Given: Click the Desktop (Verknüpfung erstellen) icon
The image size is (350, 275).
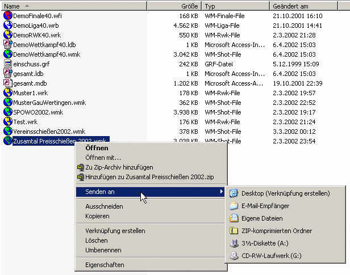Looking at the screenshot, I should [x=234, y=193].
